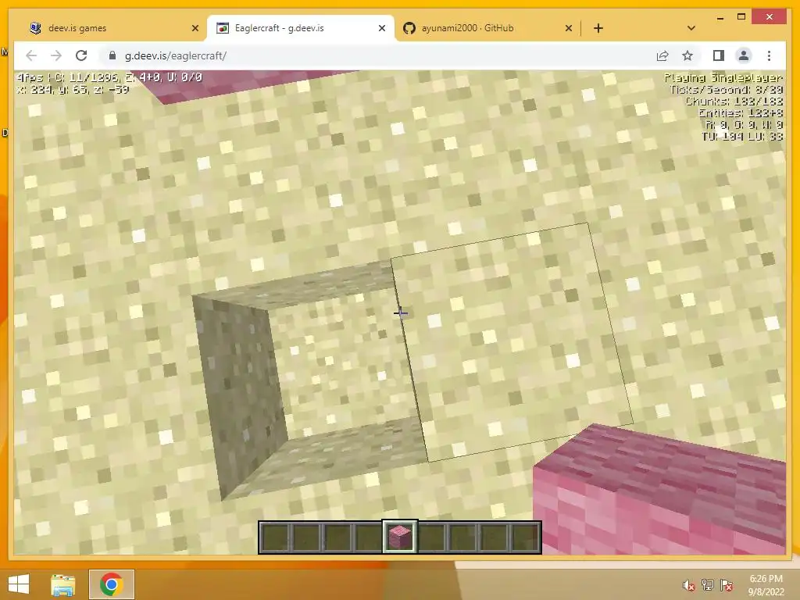
Task: Reload the Eaglercraft page
Action: coord(81,55)
